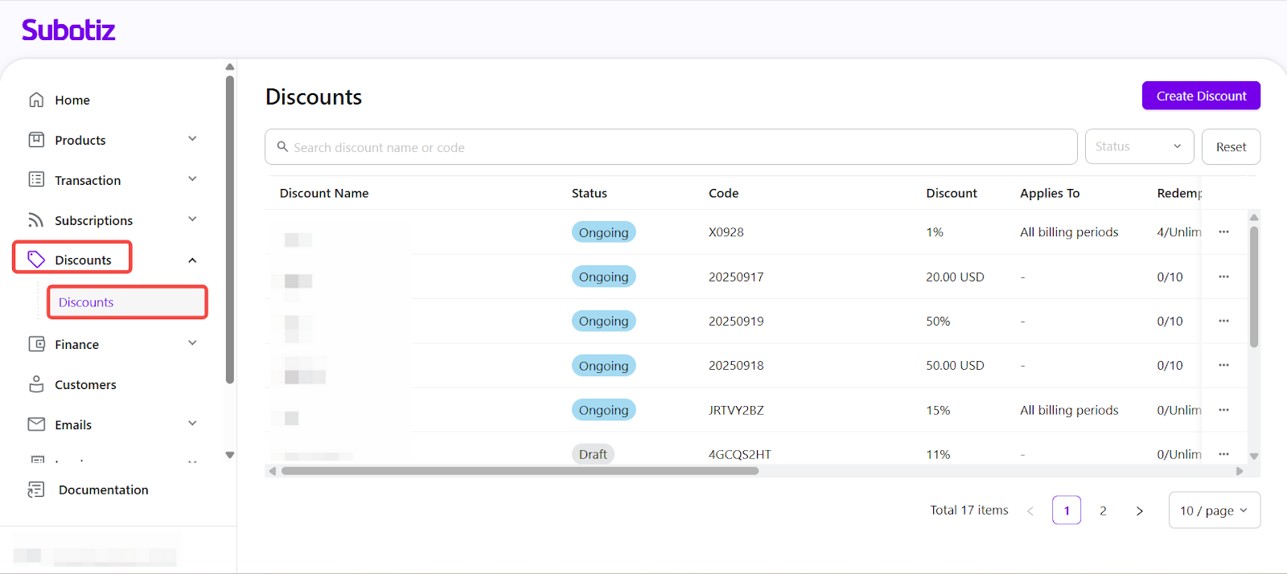Image resolution: width=1287 pixels, height=574 pixels.
Task: Expand the Transaction menu chevron
Action: click(x=192, y=179)
